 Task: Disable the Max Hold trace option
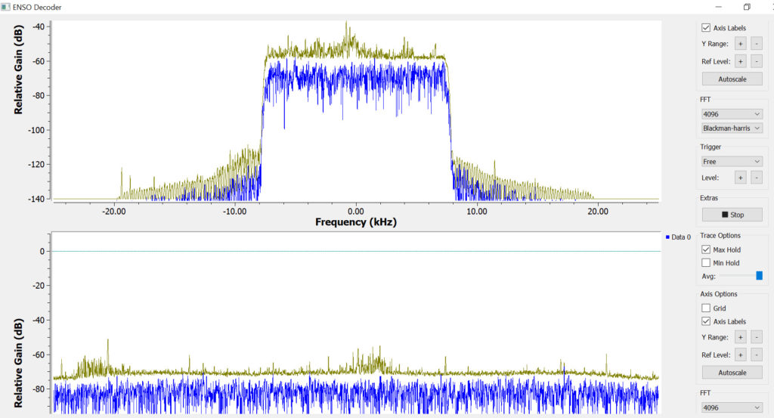[x=706, y=249]
